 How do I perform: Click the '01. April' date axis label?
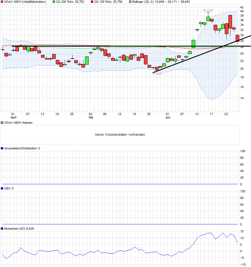pos(13,116)
